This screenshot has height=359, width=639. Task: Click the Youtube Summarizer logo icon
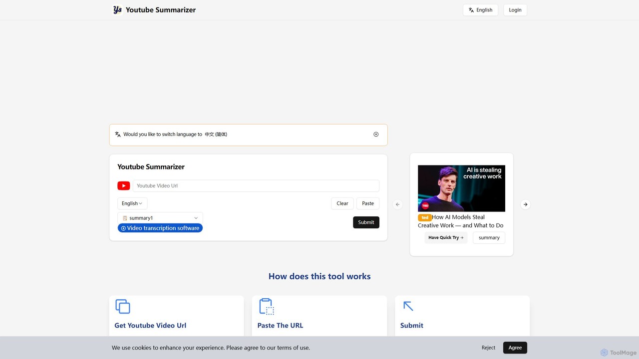pos(117,10)
